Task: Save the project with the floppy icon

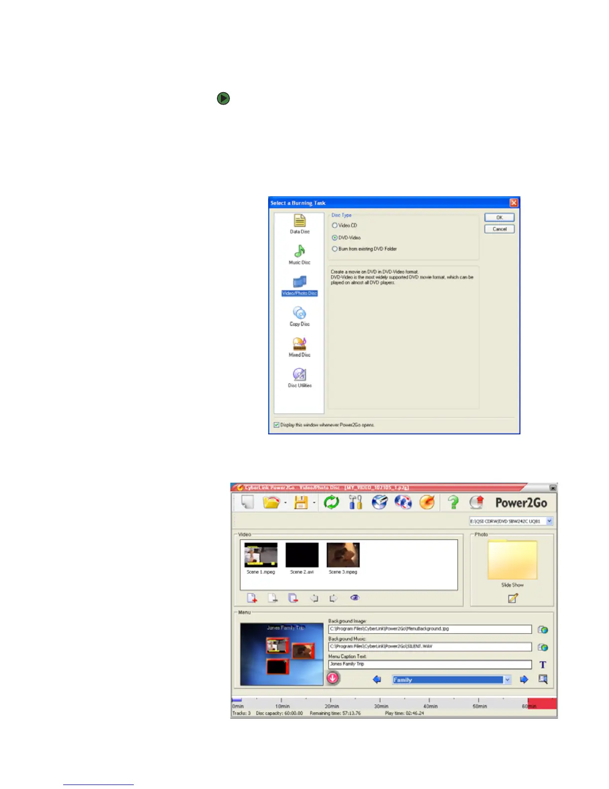Action: point(301,502)
